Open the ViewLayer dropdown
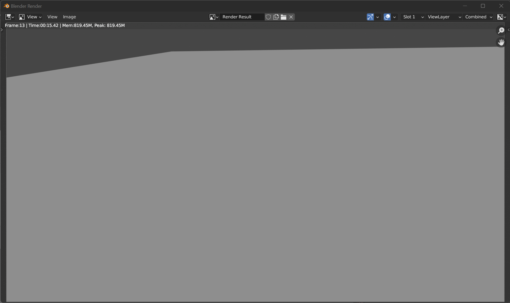This screenshot has height=303, width=510. [x=444, y=17]
